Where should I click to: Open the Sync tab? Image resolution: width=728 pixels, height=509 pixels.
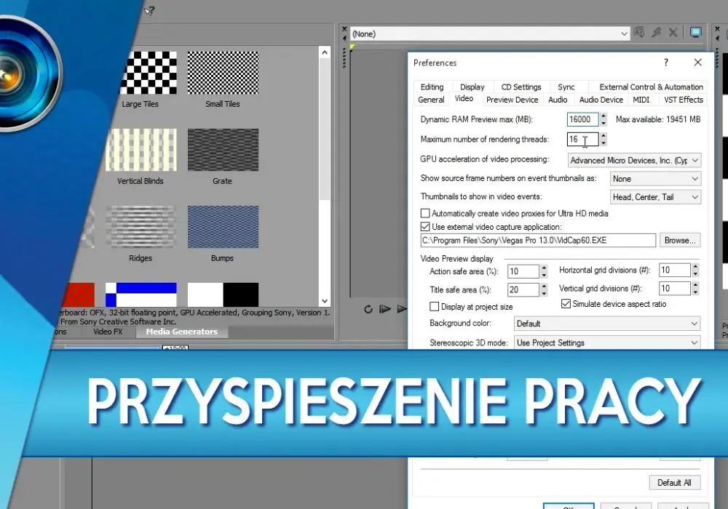click(x=566, y=87)
